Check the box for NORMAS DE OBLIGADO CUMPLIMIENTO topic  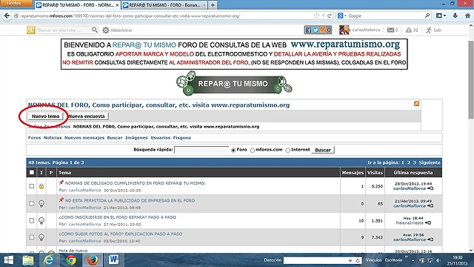tap(32, 186)
